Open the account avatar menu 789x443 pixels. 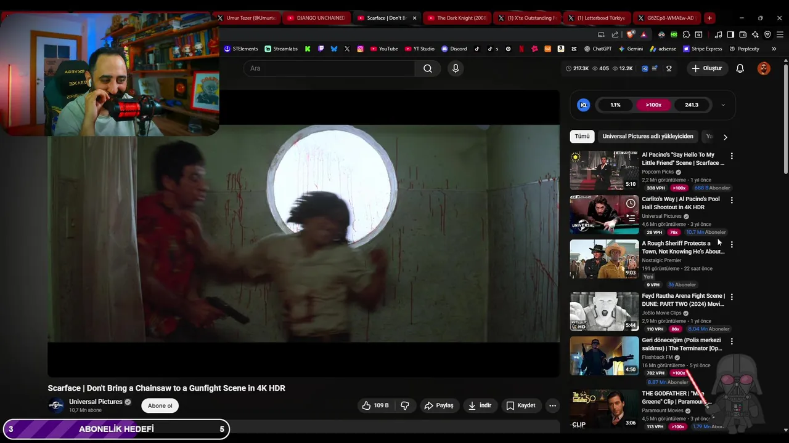(764, 68)
